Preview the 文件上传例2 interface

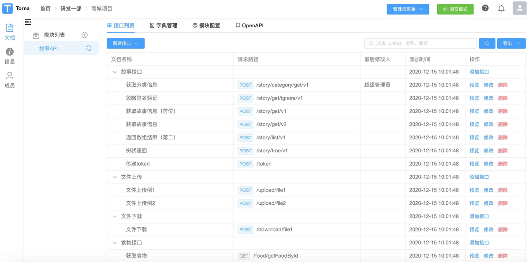click(474, 203)
